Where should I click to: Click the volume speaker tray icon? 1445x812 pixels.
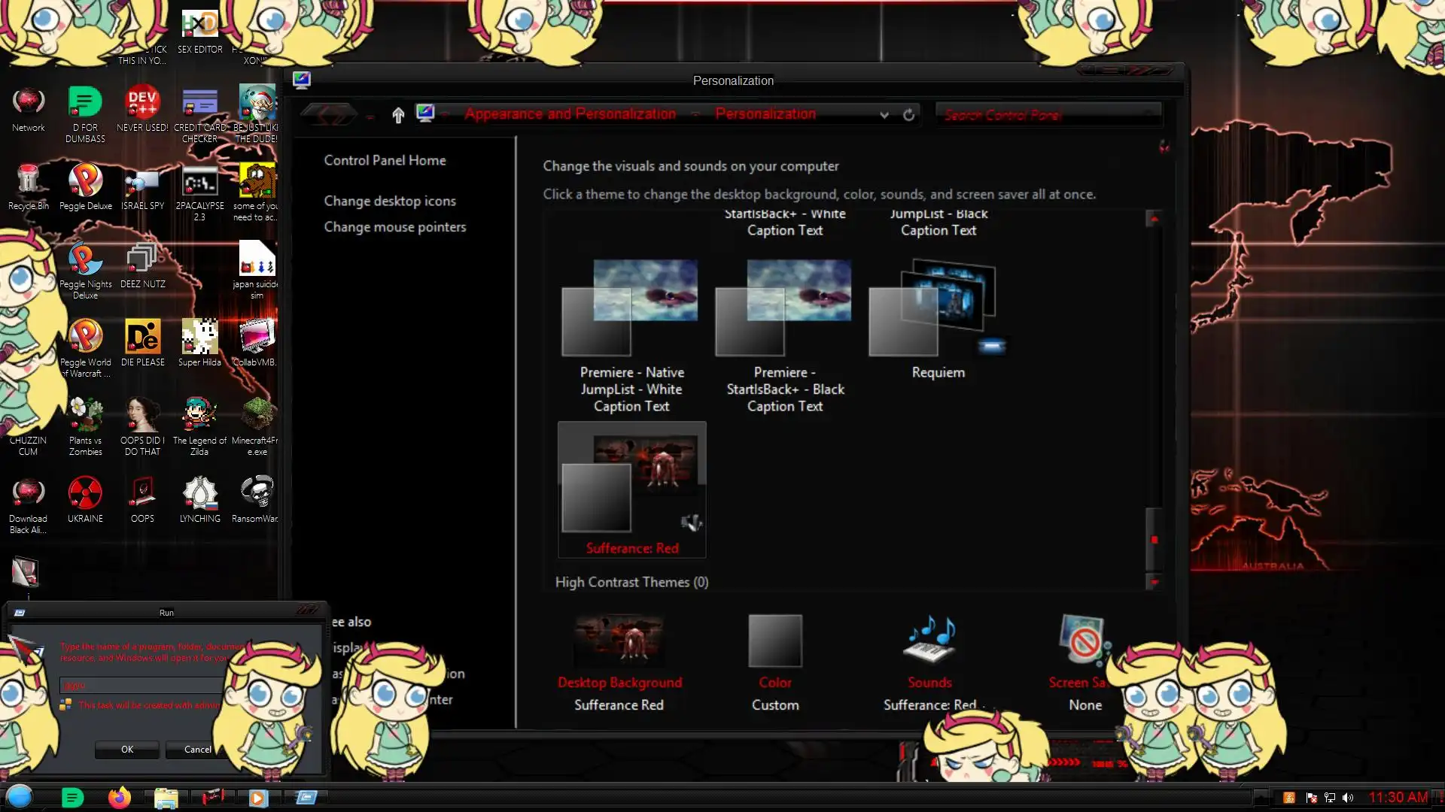(1348, 798)
